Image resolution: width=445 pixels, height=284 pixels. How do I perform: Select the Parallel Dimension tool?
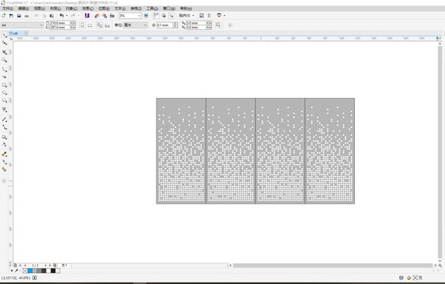pos(4,119)
